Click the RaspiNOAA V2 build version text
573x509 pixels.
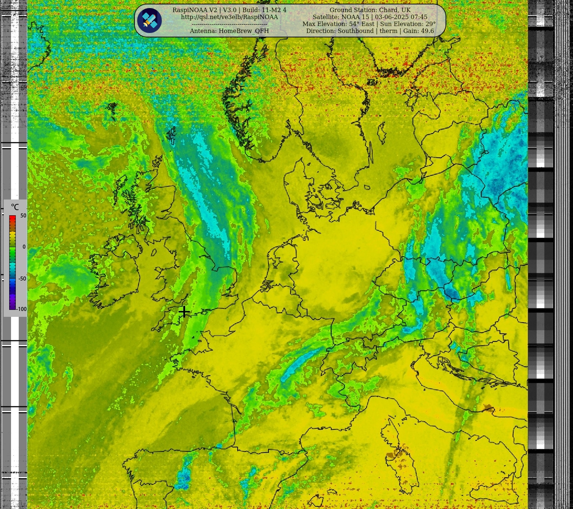click(230, 10)
